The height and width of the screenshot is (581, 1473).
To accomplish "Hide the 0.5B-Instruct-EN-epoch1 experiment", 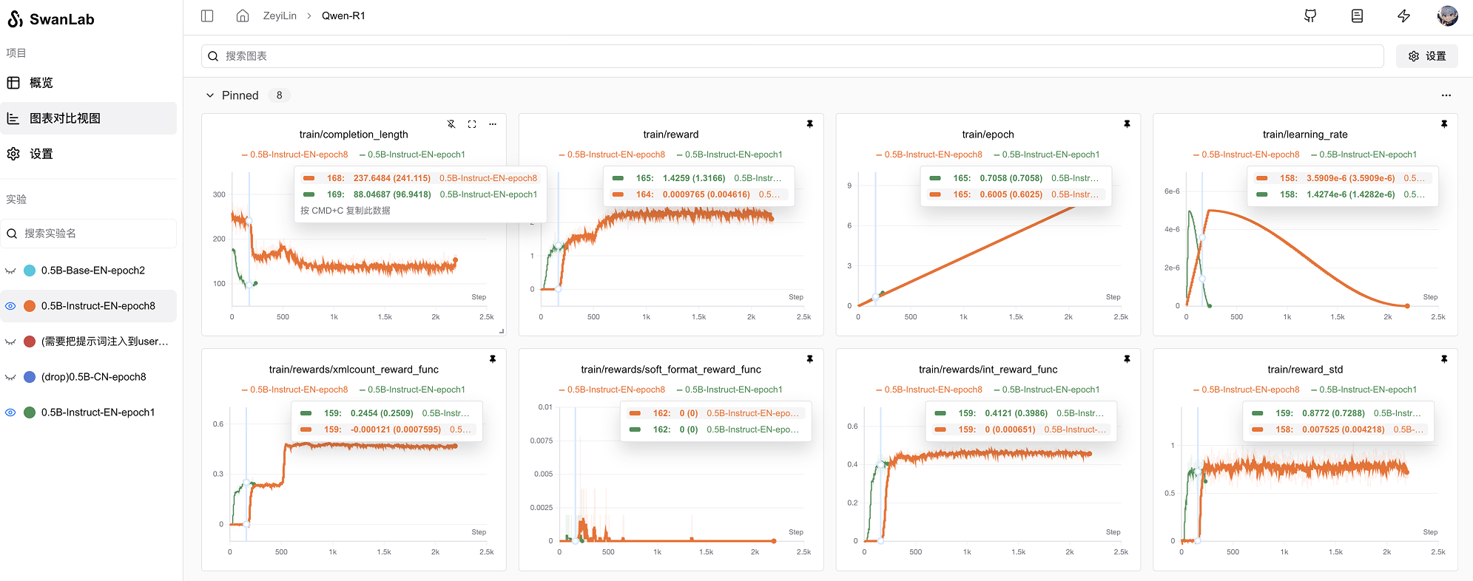I will coord(10,412).
